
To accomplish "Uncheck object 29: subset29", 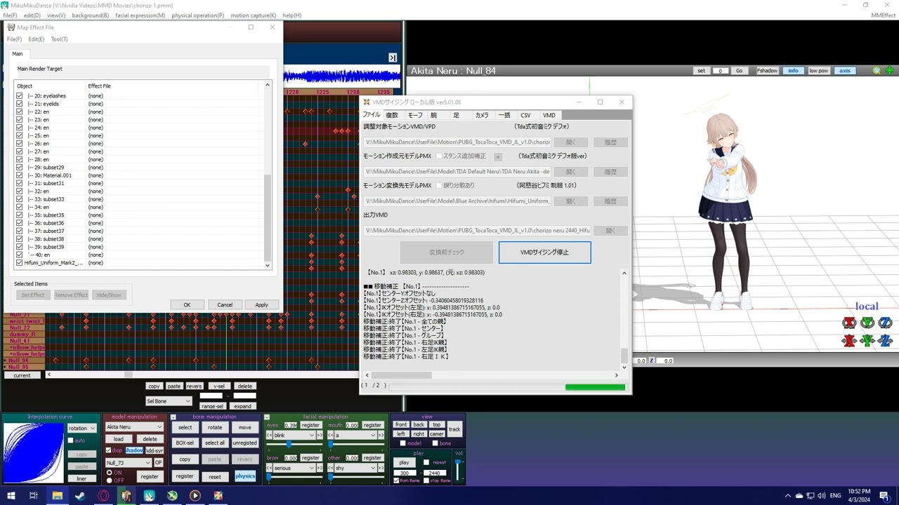I will [x=19, y=168].
